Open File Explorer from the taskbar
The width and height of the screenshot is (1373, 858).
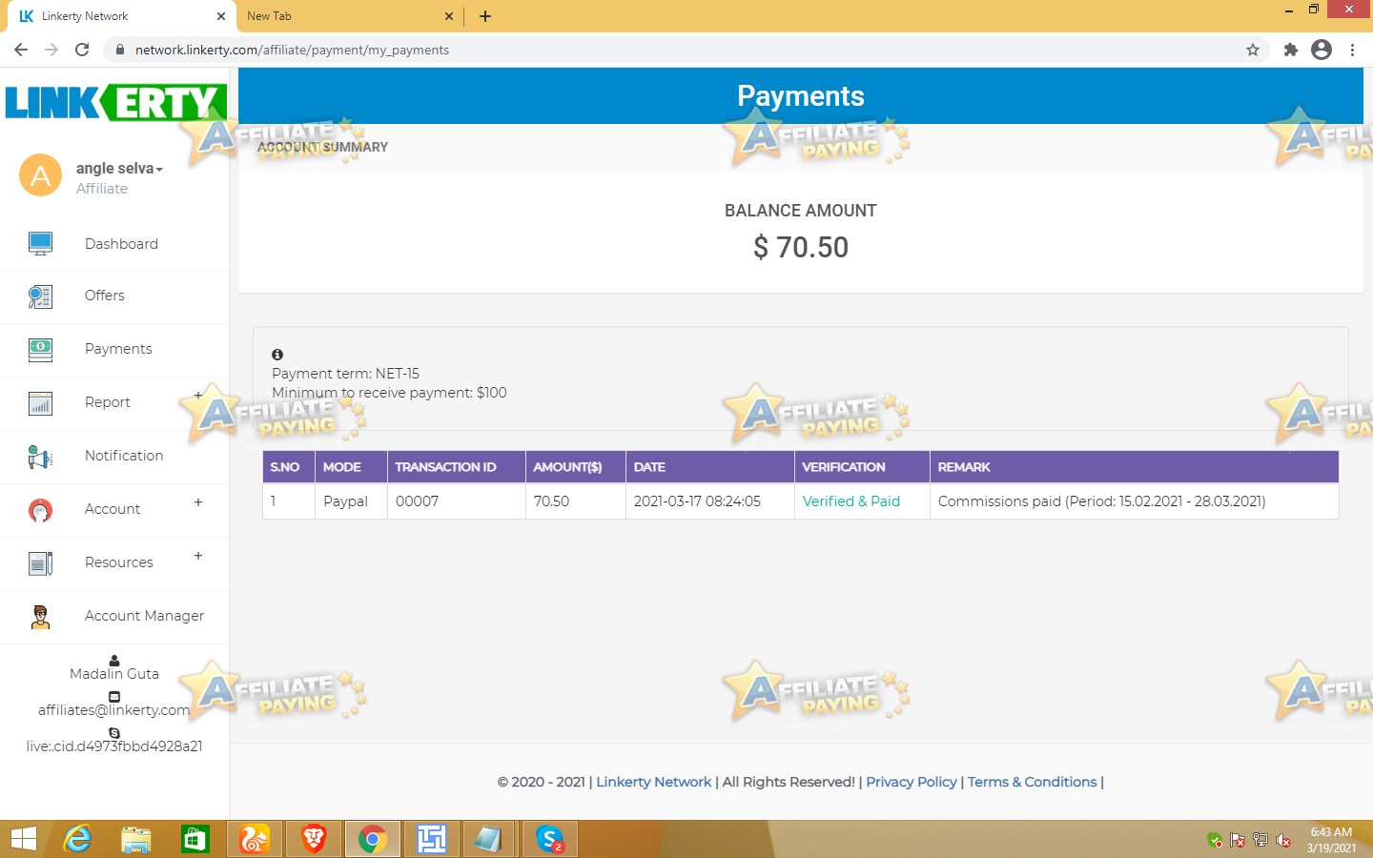coord(136,839)
